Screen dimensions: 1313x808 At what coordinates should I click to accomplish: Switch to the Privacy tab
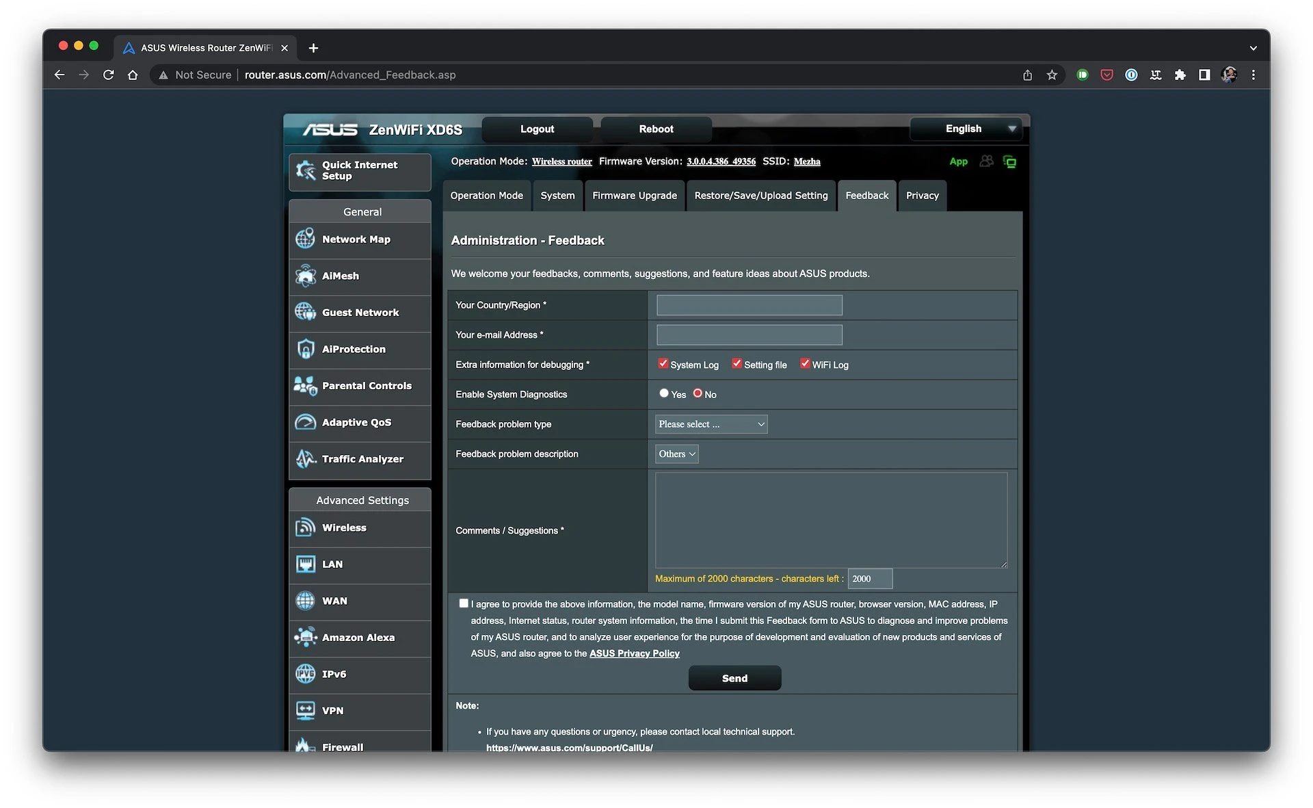click(923, 196)
